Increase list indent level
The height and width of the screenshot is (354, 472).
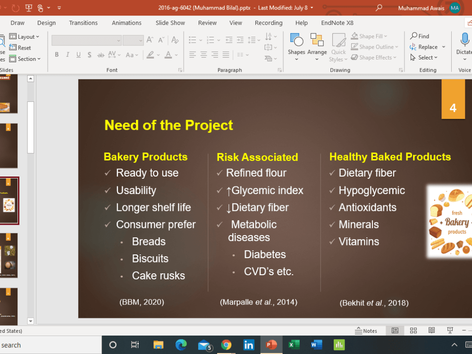pos(240,40)
